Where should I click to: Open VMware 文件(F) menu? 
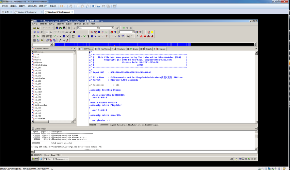click(5, 6)
